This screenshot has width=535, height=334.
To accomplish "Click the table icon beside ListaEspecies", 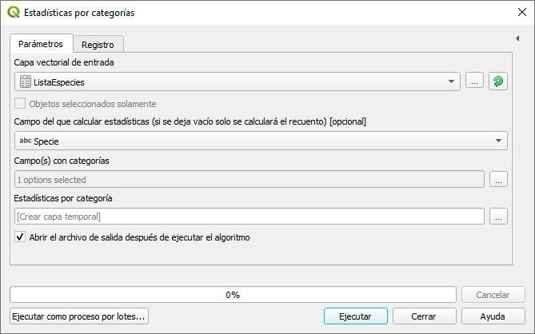I will 26,82.
